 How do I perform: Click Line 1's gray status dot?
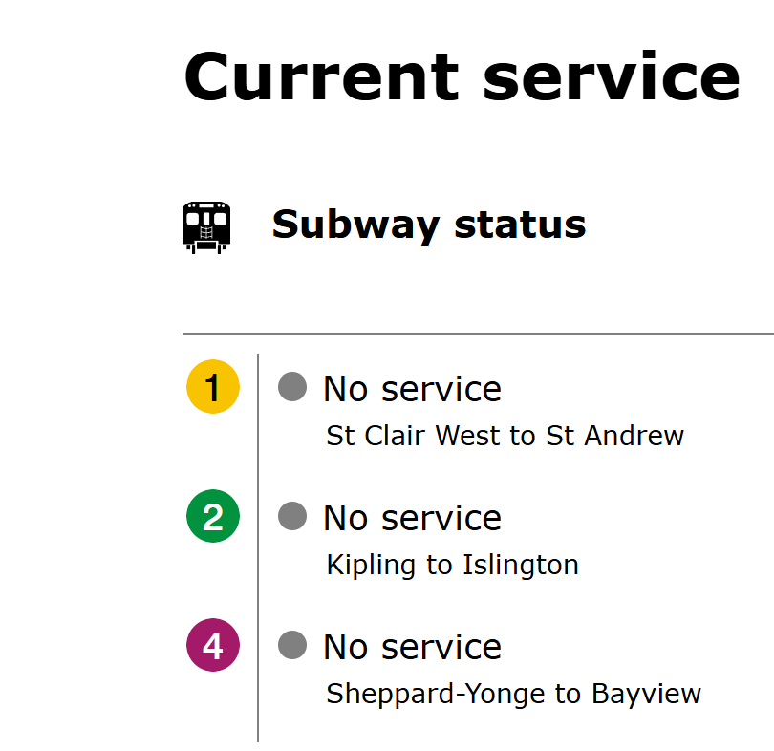coord(292,387)
